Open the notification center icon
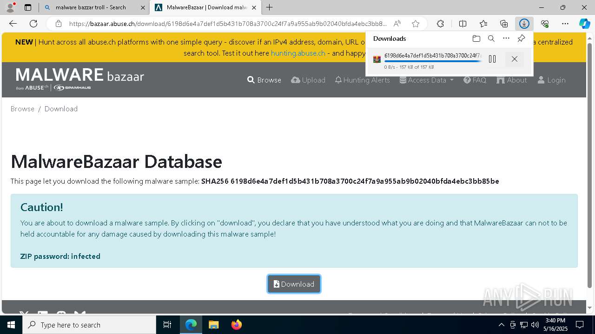This screenshot has height=334, width=595. (580, 325)
